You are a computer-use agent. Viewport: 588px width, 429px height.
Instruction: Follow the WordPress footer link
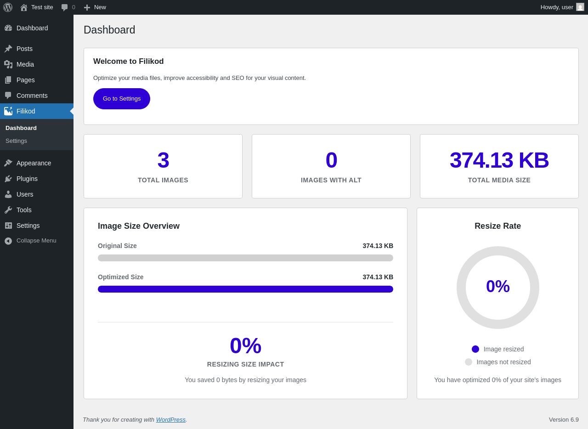170,419
